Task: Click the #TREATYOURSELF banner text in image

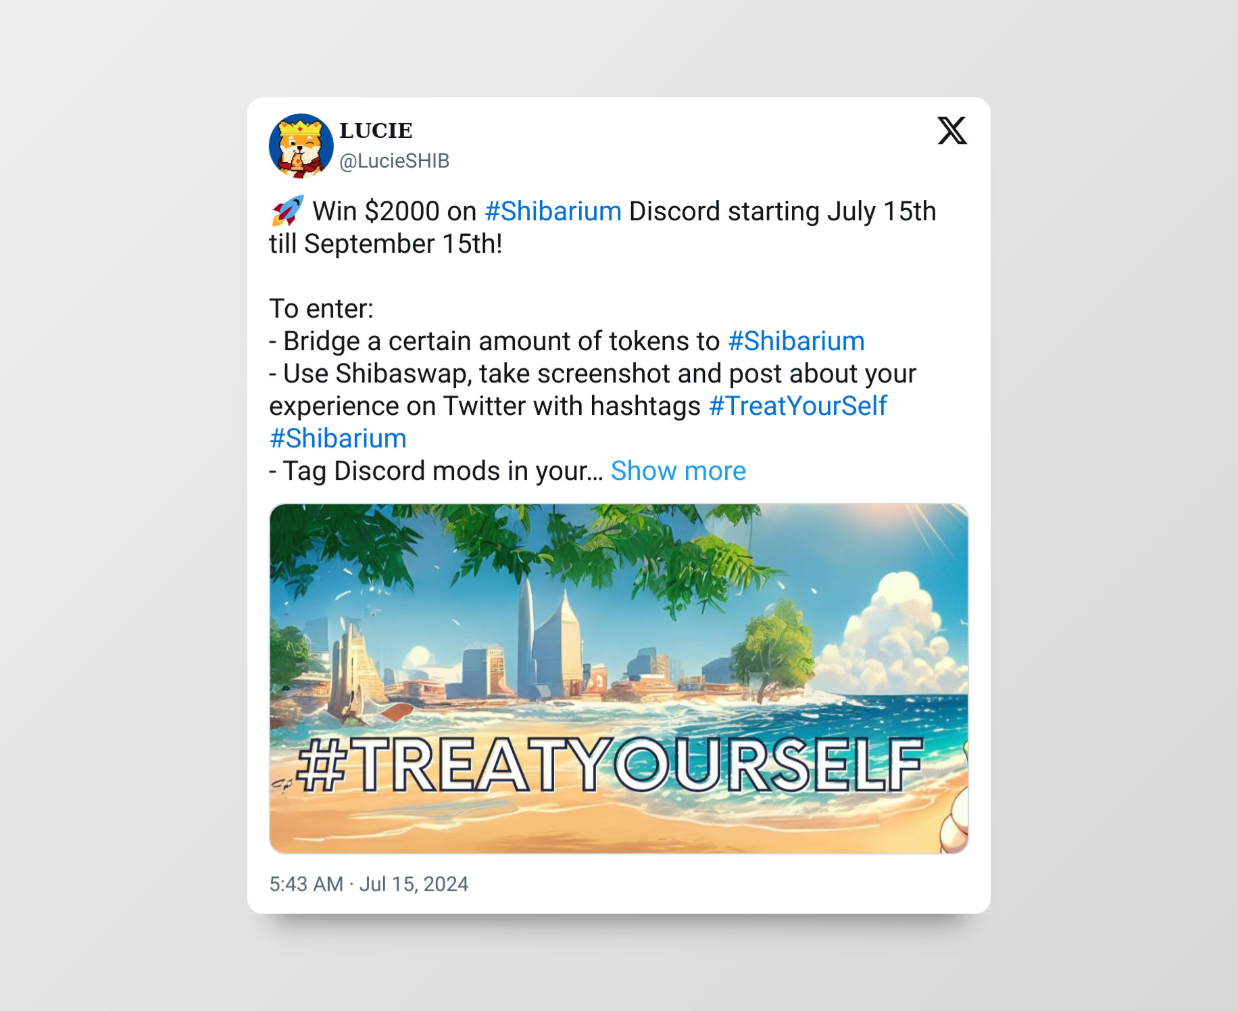Action: pos(610,764)
